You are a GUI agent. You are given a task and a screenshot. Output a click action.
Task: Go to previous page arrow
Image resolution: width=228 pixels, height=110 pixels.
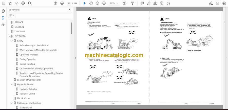pyautogui.click(x=55, y=3)
